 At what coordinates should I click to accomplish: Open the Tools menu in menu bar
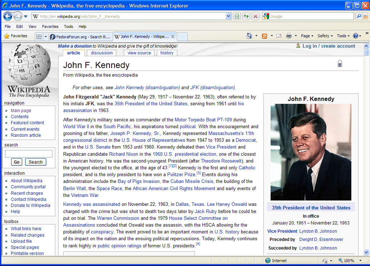pyautogui.click(x=69, y=26)
